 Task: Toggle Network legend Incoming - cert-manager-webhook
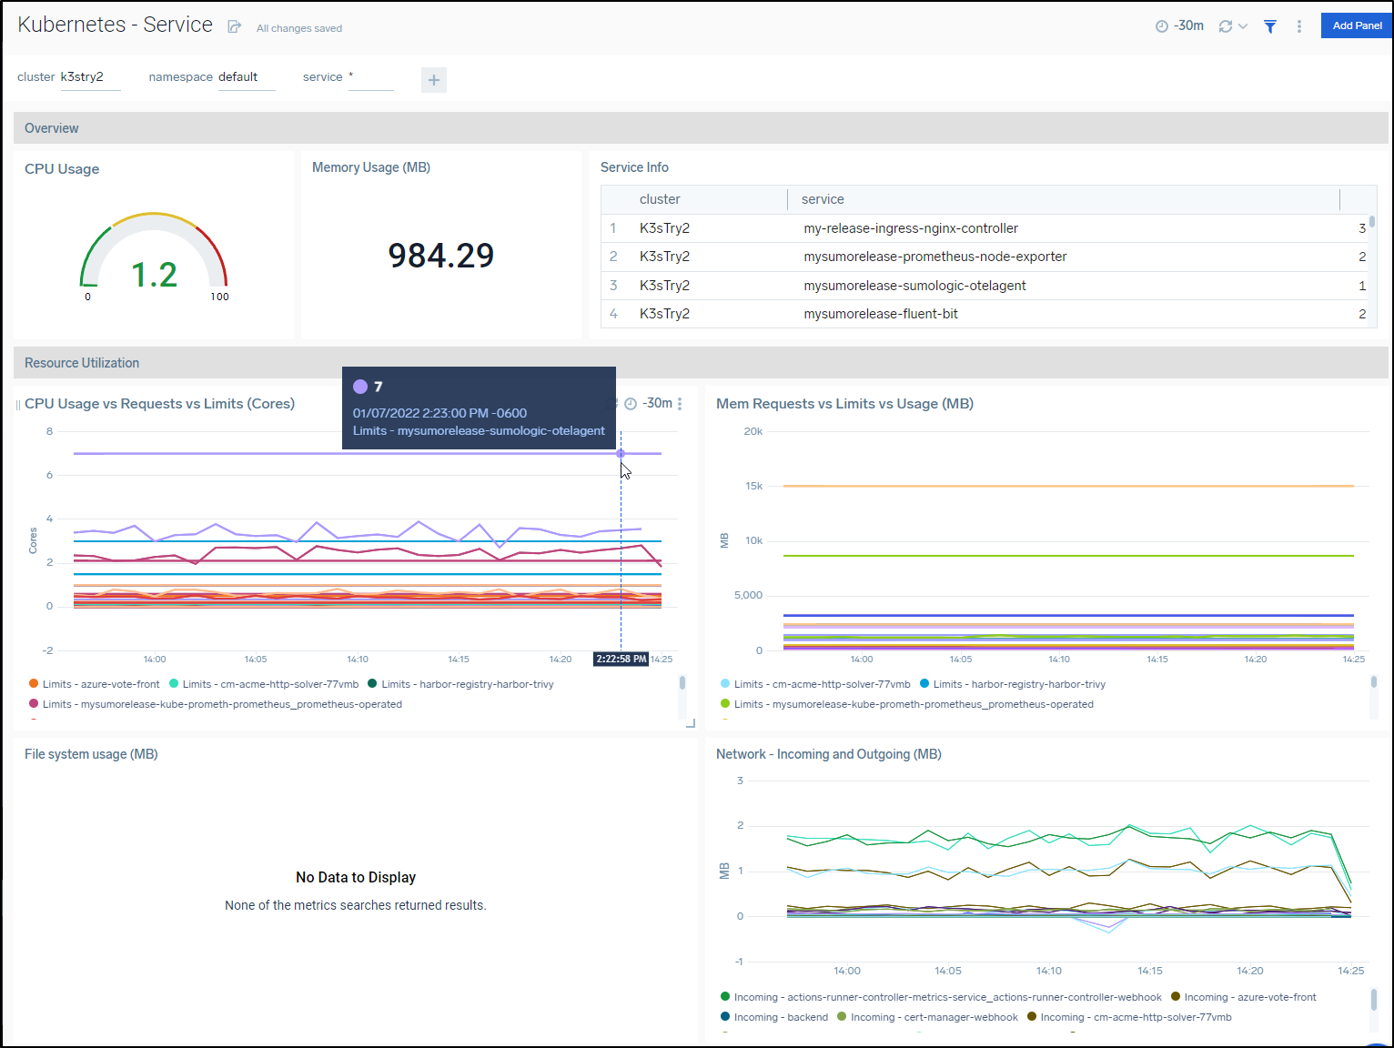coord(927,1017)
